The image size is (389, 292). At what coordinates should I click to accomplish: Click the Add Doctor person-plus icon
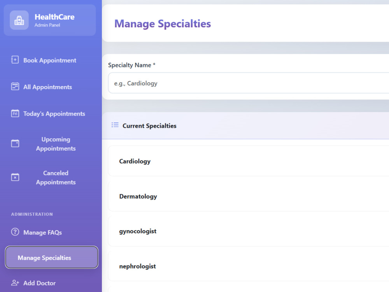[15, 283]
